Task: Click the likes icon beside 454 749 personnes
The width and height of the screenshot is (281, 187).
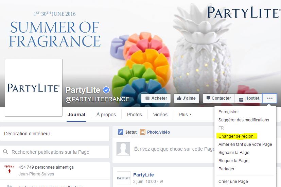Action: click(x=9, y=169)
